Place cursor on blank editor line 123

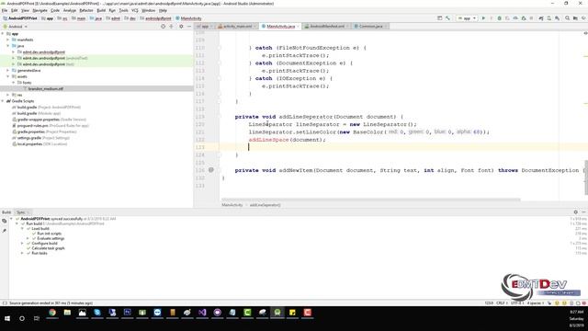[403, 147]
